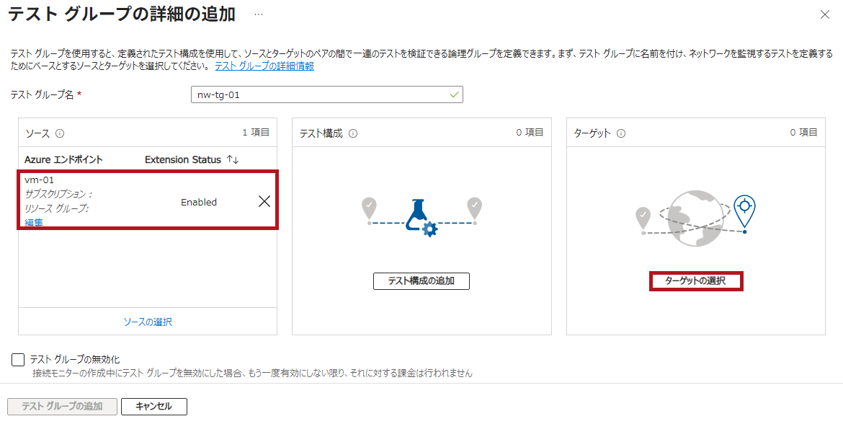
Task: Click the info icon next to テスト構成
Action: [353, 133]
